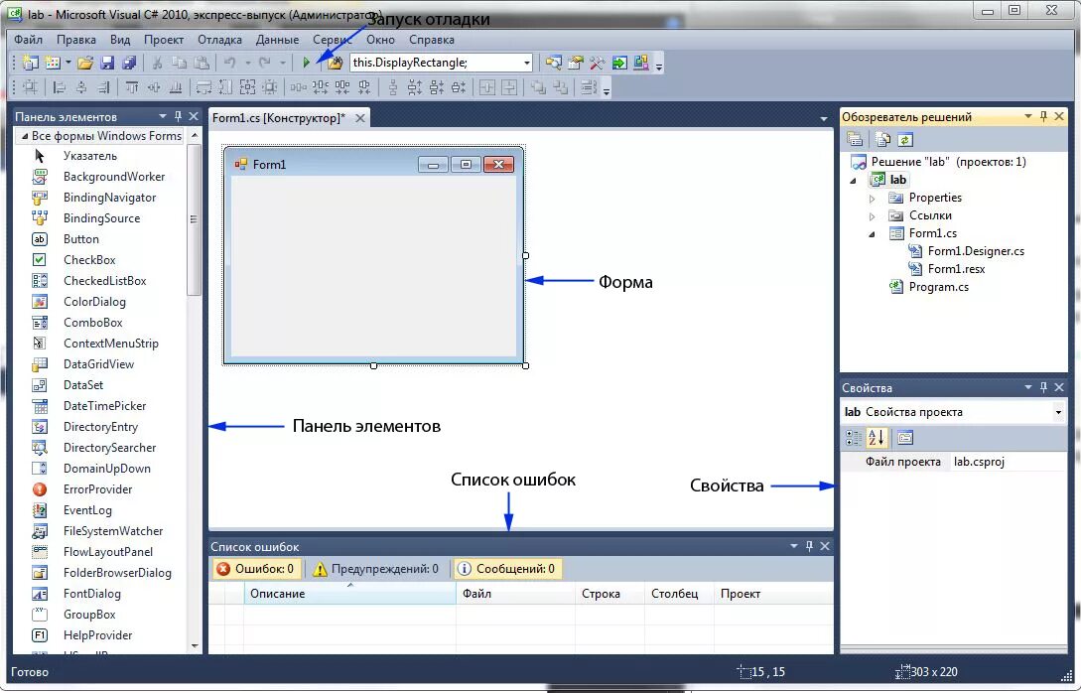Select Form1.Designer.cs in Solution Explorer

[x=976, y=251]
